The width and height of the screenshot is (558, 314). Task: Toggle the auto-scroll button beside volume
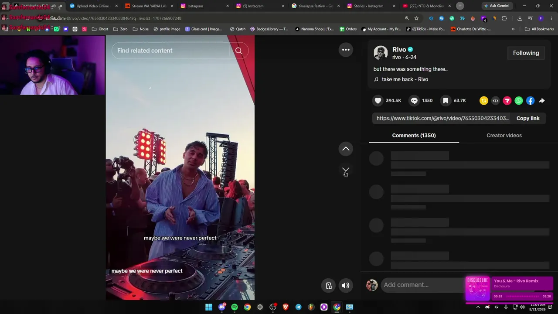[x=329, y=286]
